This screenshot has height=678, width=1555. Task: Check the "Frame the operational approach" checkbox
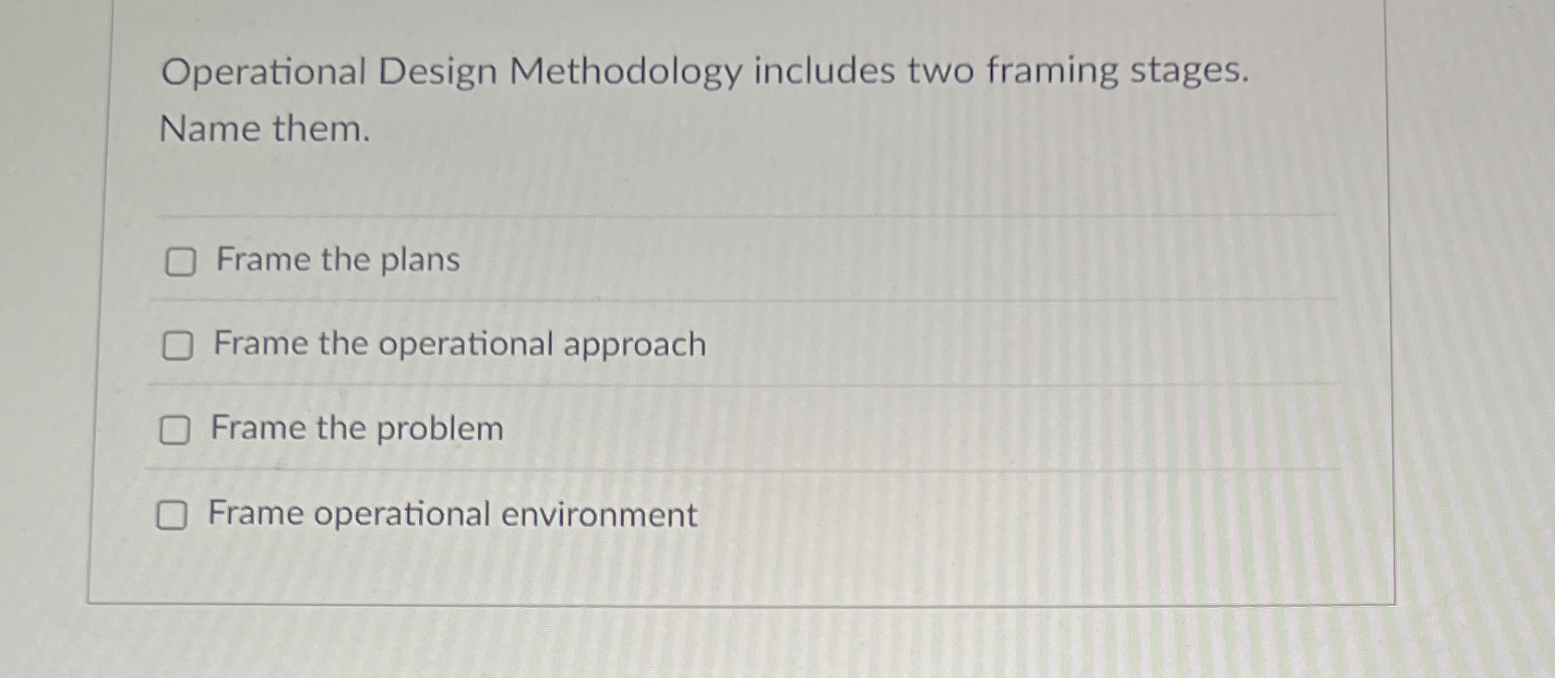tap(179, 346)
